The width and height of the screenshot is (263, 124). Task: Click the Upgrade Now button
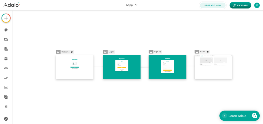click(213, 5)
